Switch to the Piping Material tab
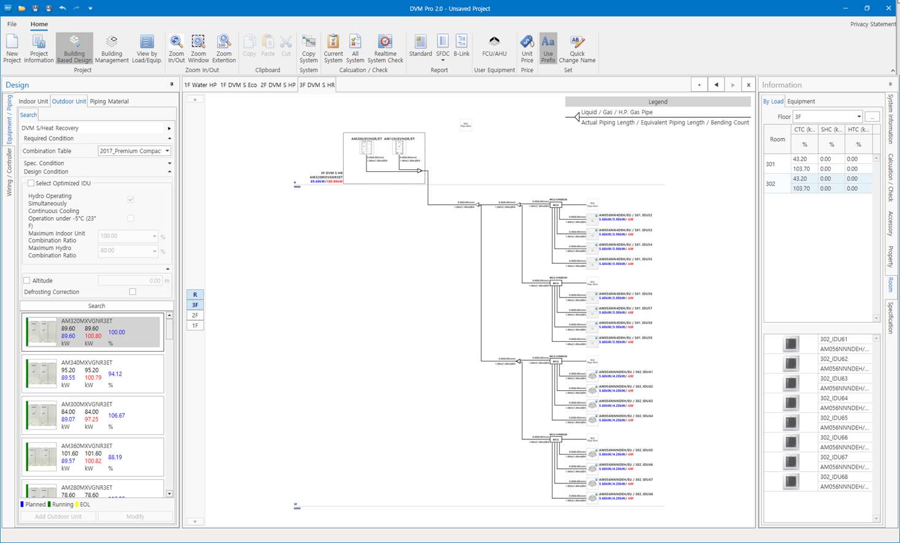 click(109, 101)
